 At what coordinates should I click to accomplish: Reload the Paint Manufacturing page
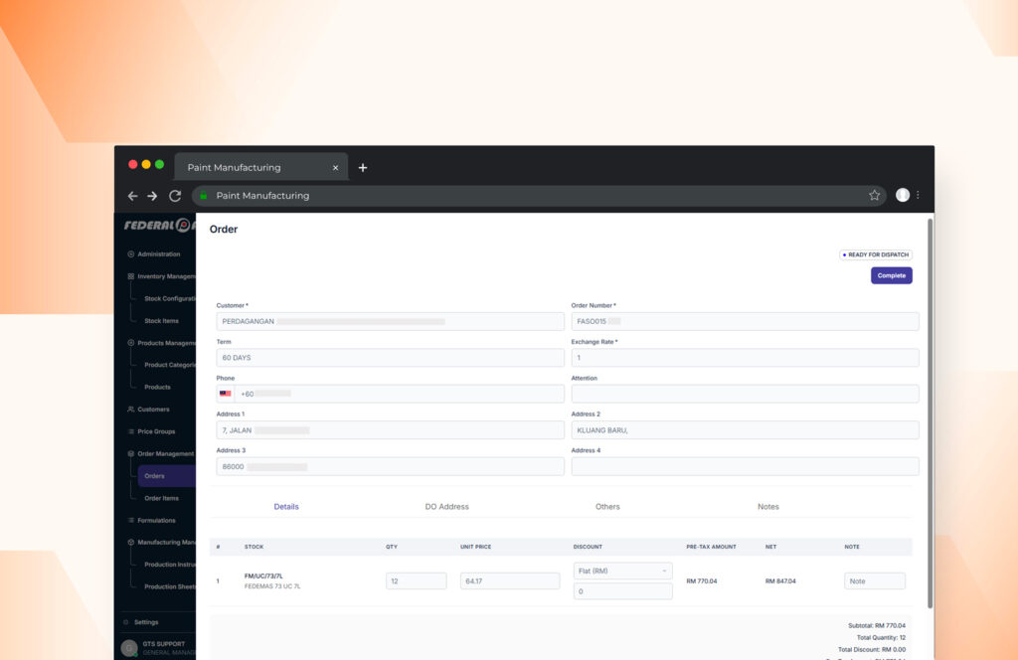tap(175, 196)
